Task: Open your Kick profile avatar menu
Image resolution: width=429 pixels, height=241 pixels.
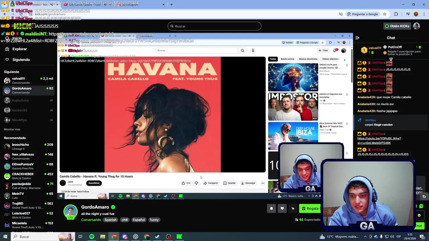Action: [416, 26]
